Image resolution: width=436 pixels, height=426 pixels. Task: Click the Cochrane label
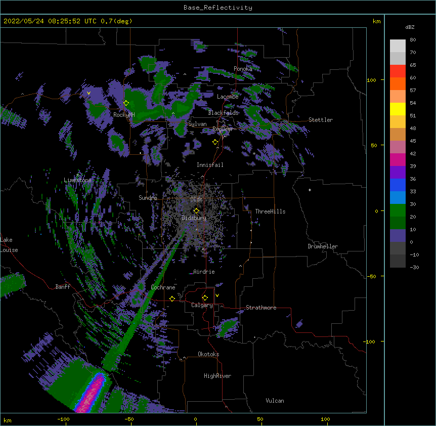(x=163, y=287)
